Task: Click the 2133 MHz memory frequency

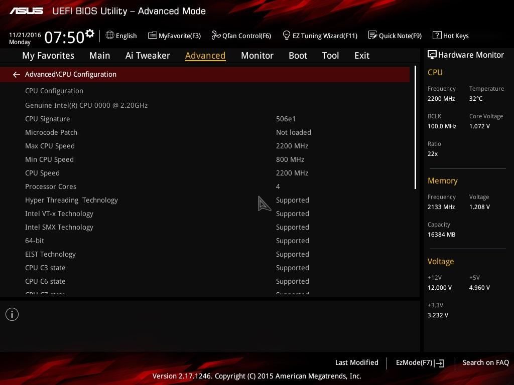Action: click(x=441, y=207)
